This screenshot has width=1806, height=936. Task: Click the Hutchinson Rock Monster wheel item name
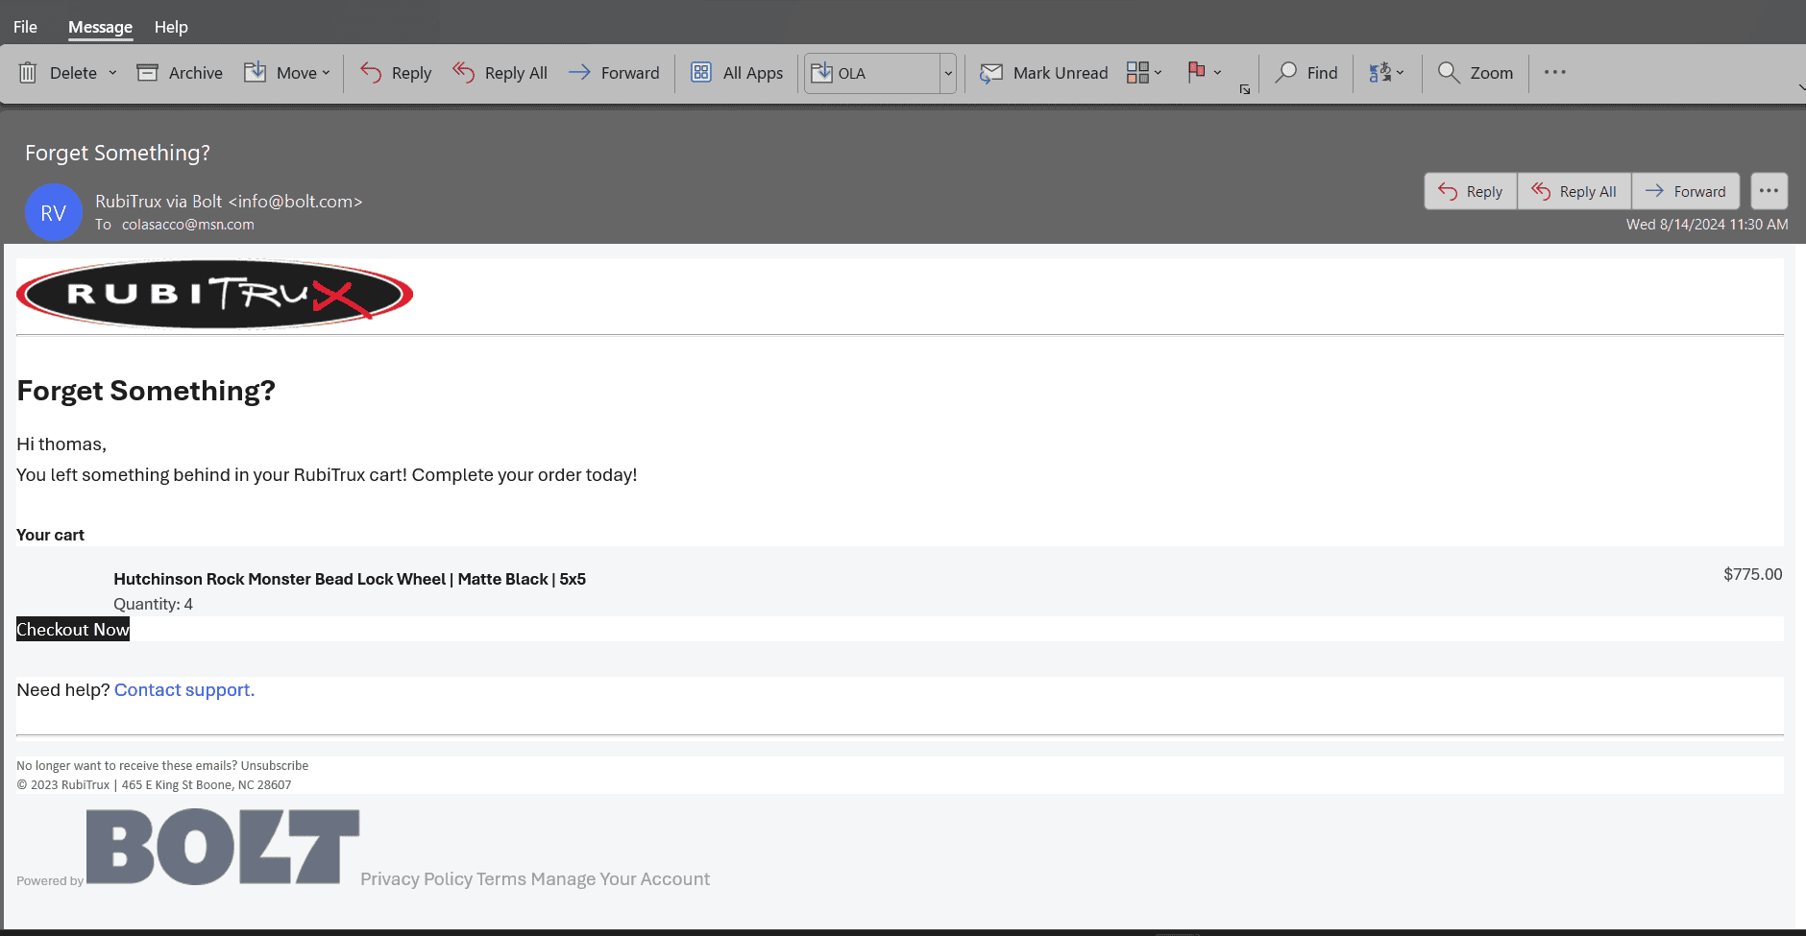click(x=350, y=579)
